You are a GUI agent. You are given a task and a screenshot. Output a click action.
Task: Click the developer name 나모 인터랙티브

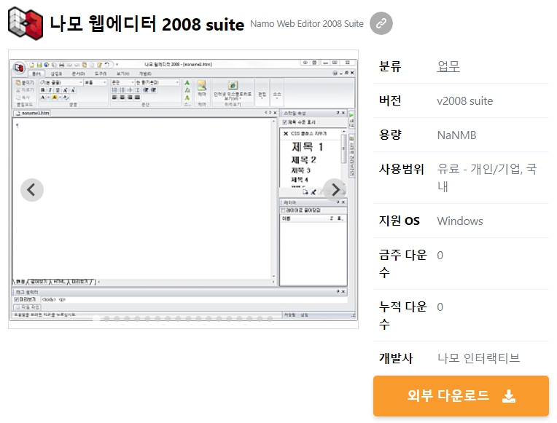tap(478, 358)
